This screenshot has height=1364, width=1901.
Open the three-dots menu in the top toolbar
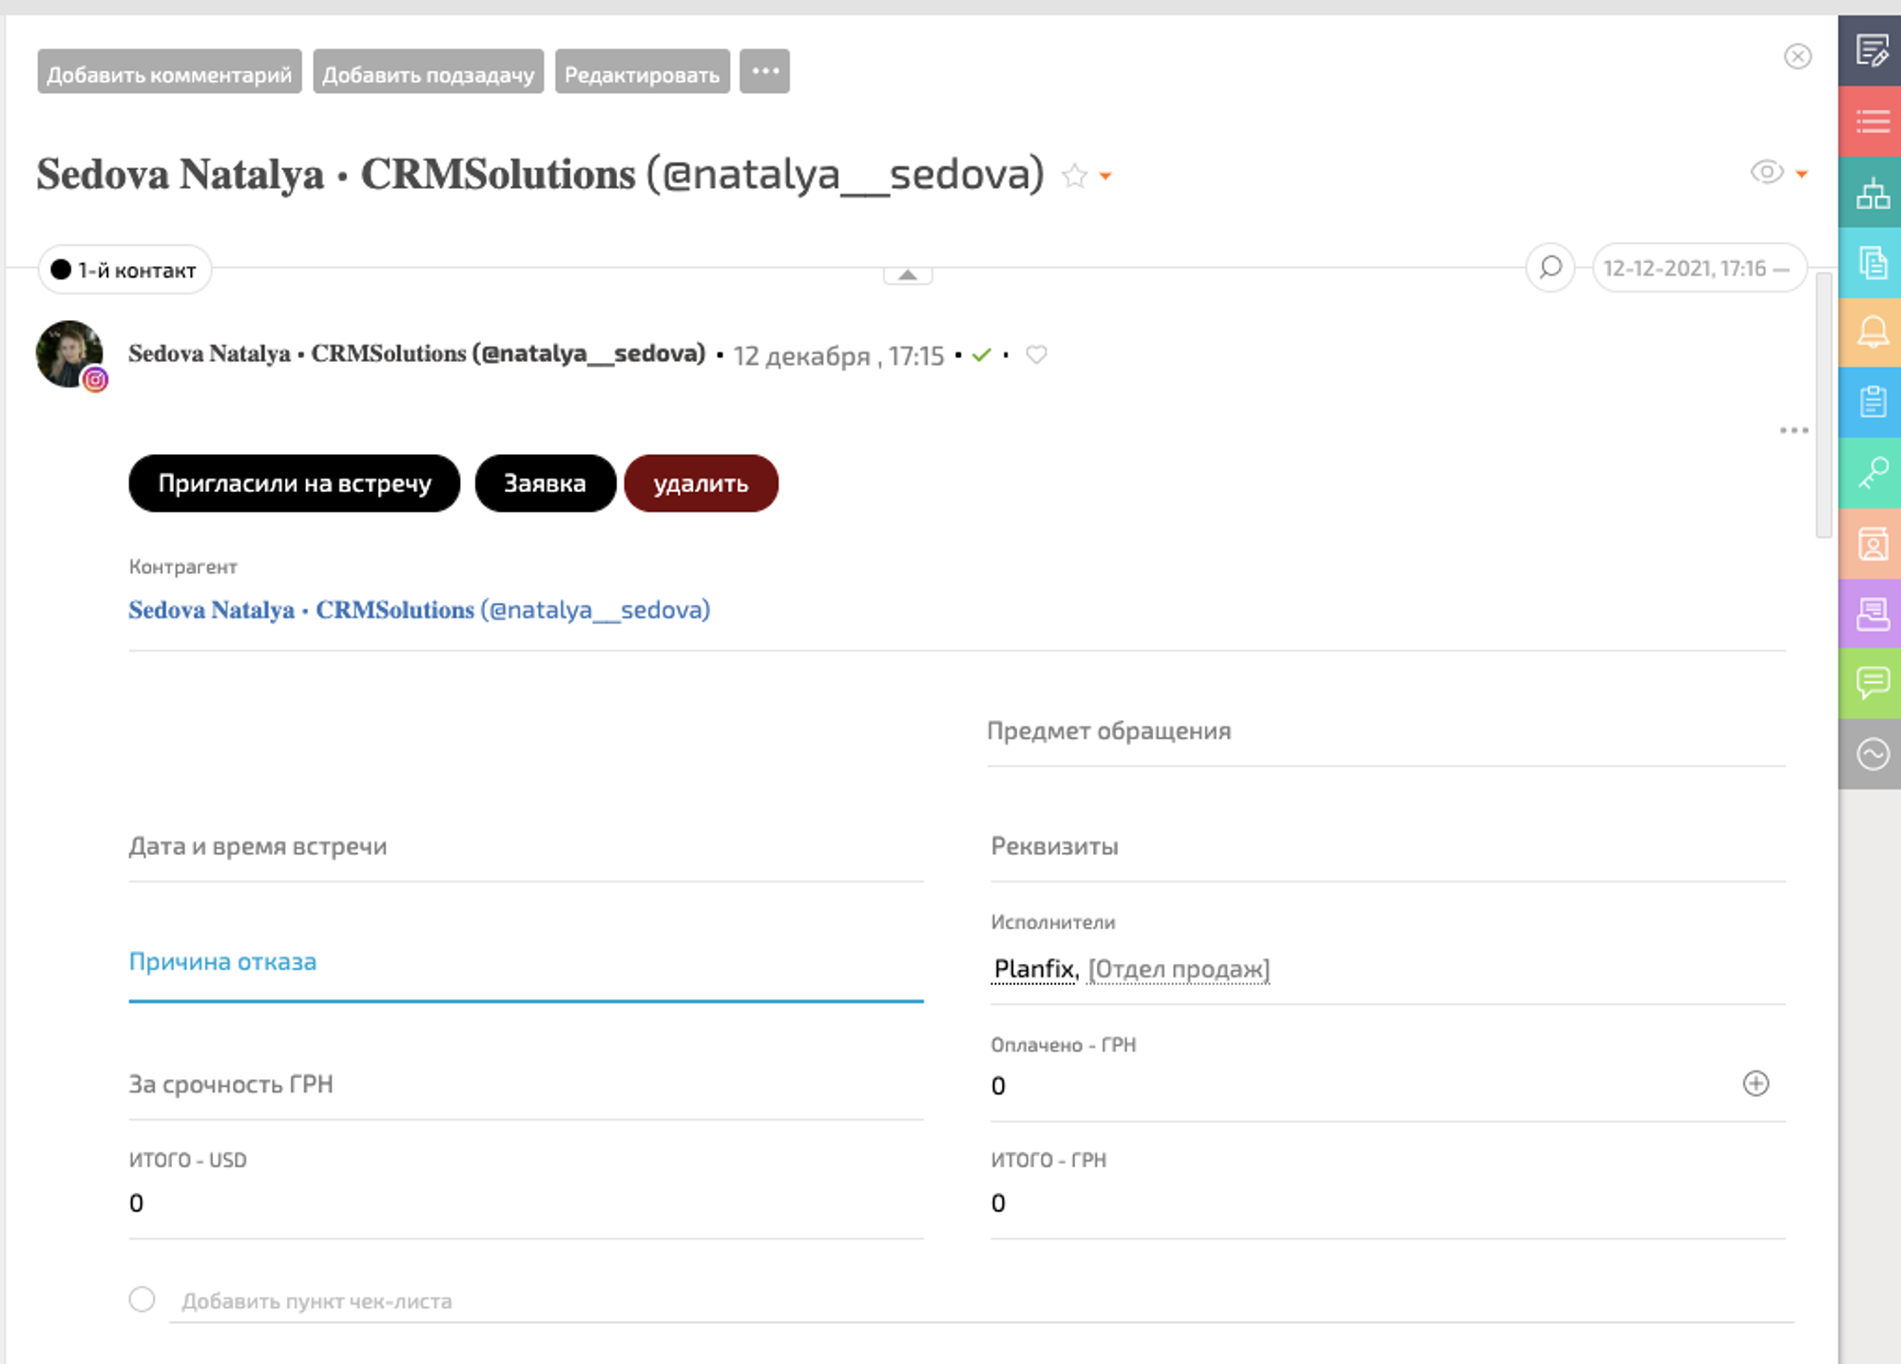764,72
